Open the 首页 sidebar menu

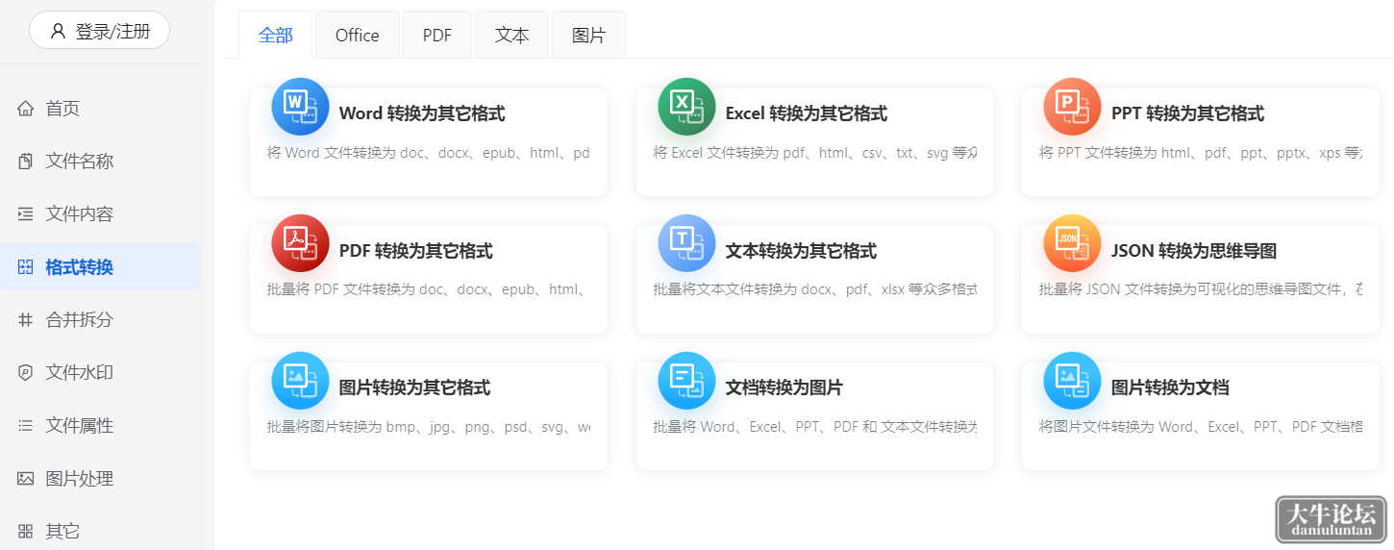click(101, 109)
